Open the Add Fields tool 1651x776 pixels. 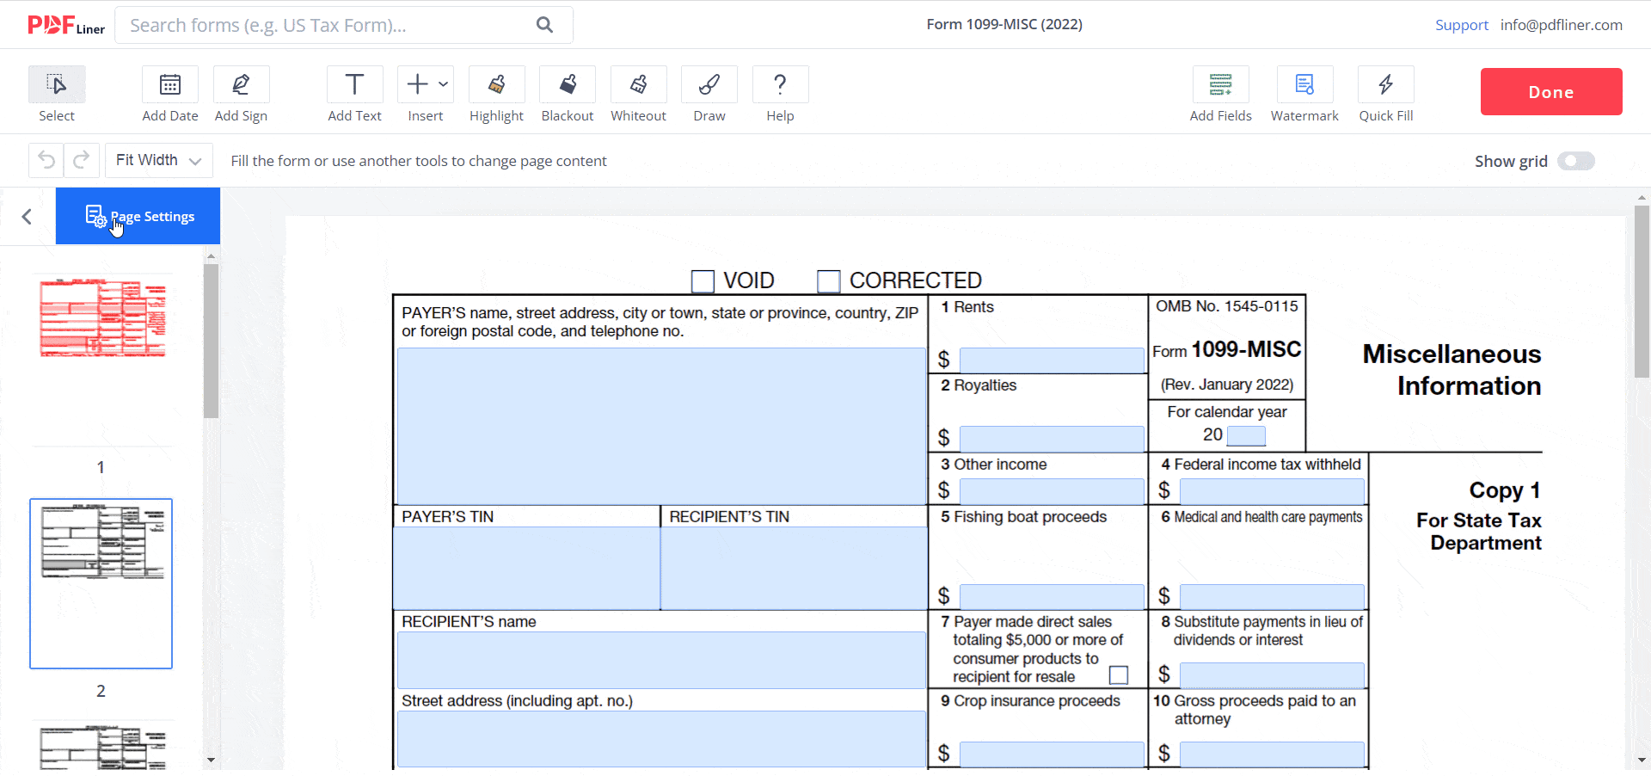click(1221, 84)
